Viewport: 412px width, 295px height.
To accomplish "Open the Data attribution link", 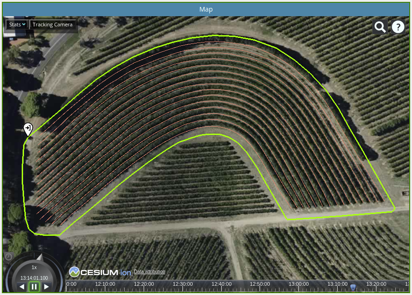I will pos(149,271).
